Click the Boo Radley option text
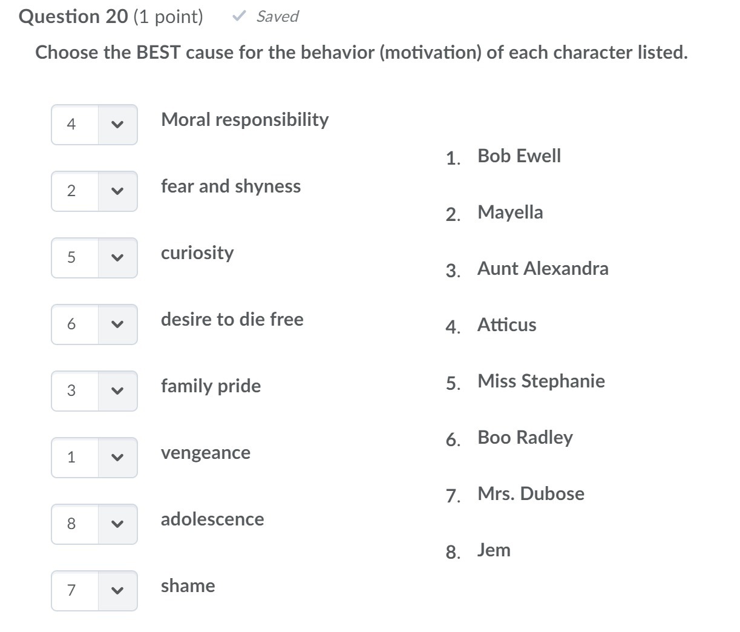This screenshot has width=740, height=632. pos(525,437)
